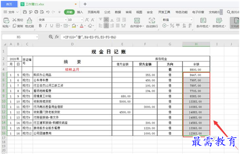Switch to the 审阅 (Review) tab
Screen dimensions: 240x154
(x=128, y=12)
